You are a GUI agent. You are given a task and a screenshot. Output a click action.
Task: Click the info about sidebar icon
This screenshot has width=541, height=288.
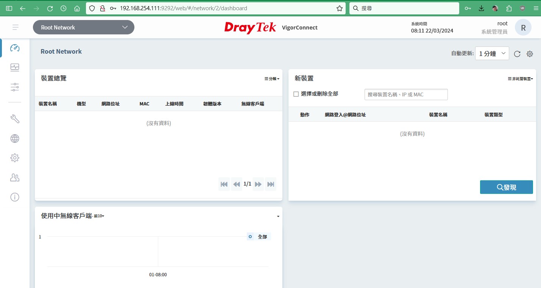[15, 197]
